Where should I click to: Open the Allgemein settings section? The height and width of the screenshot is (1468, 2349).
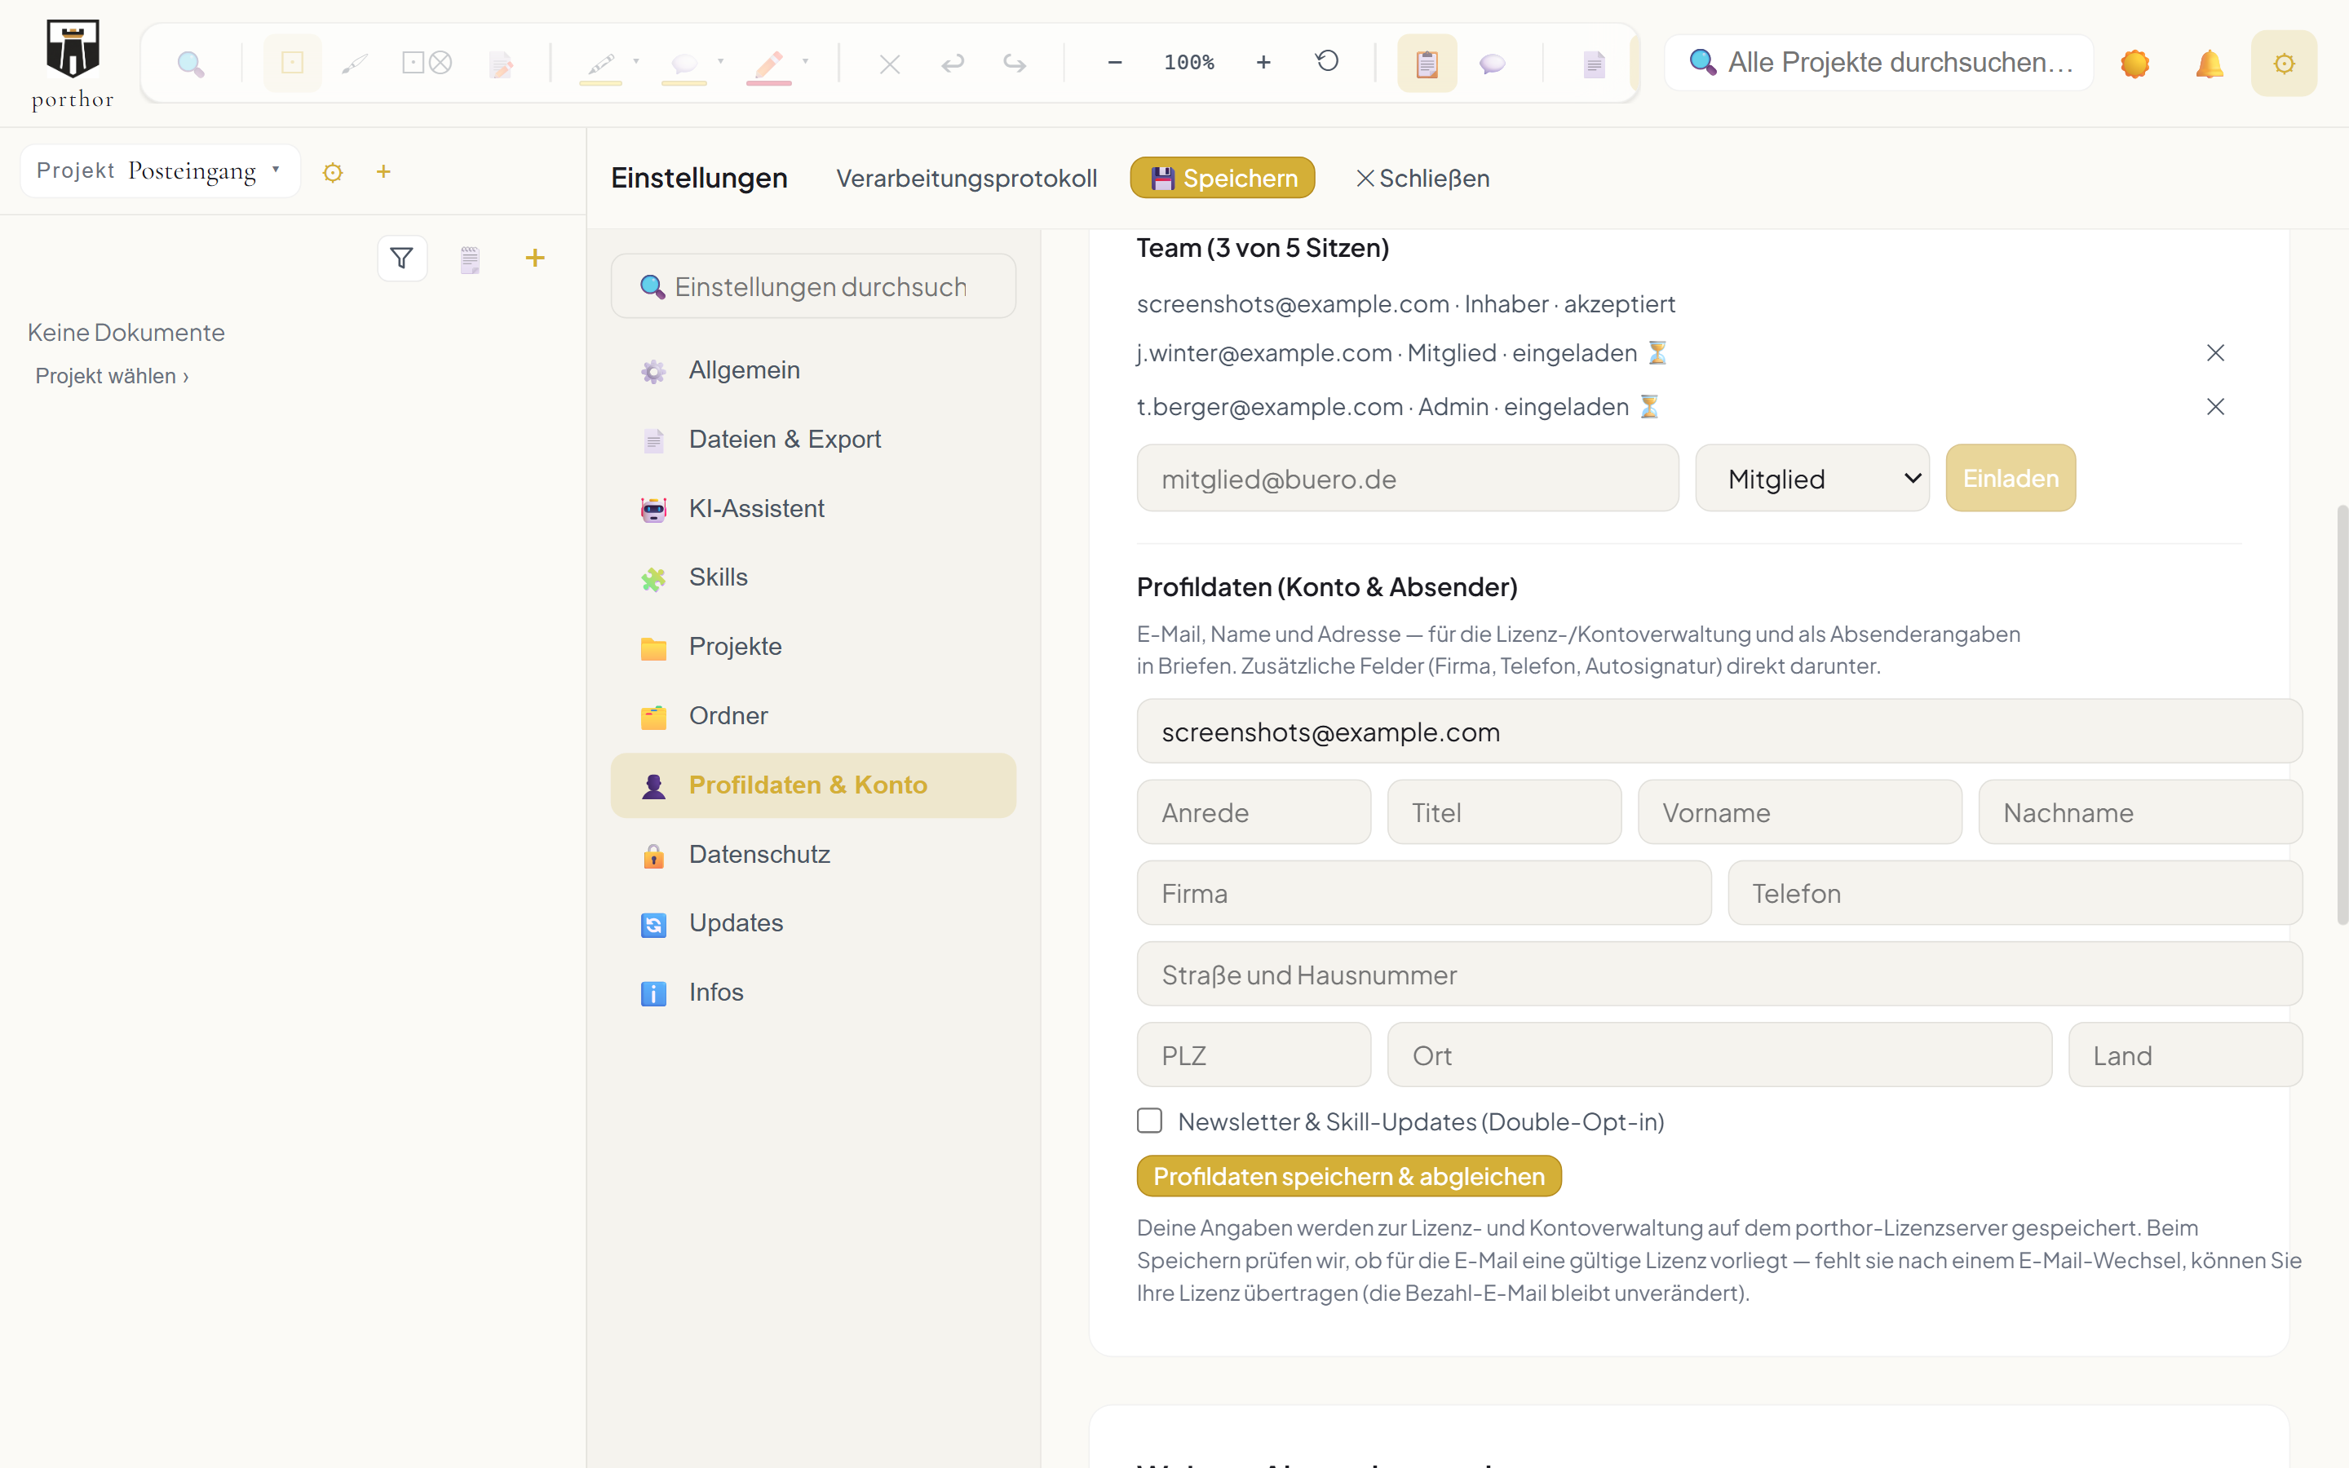(813, 370)
